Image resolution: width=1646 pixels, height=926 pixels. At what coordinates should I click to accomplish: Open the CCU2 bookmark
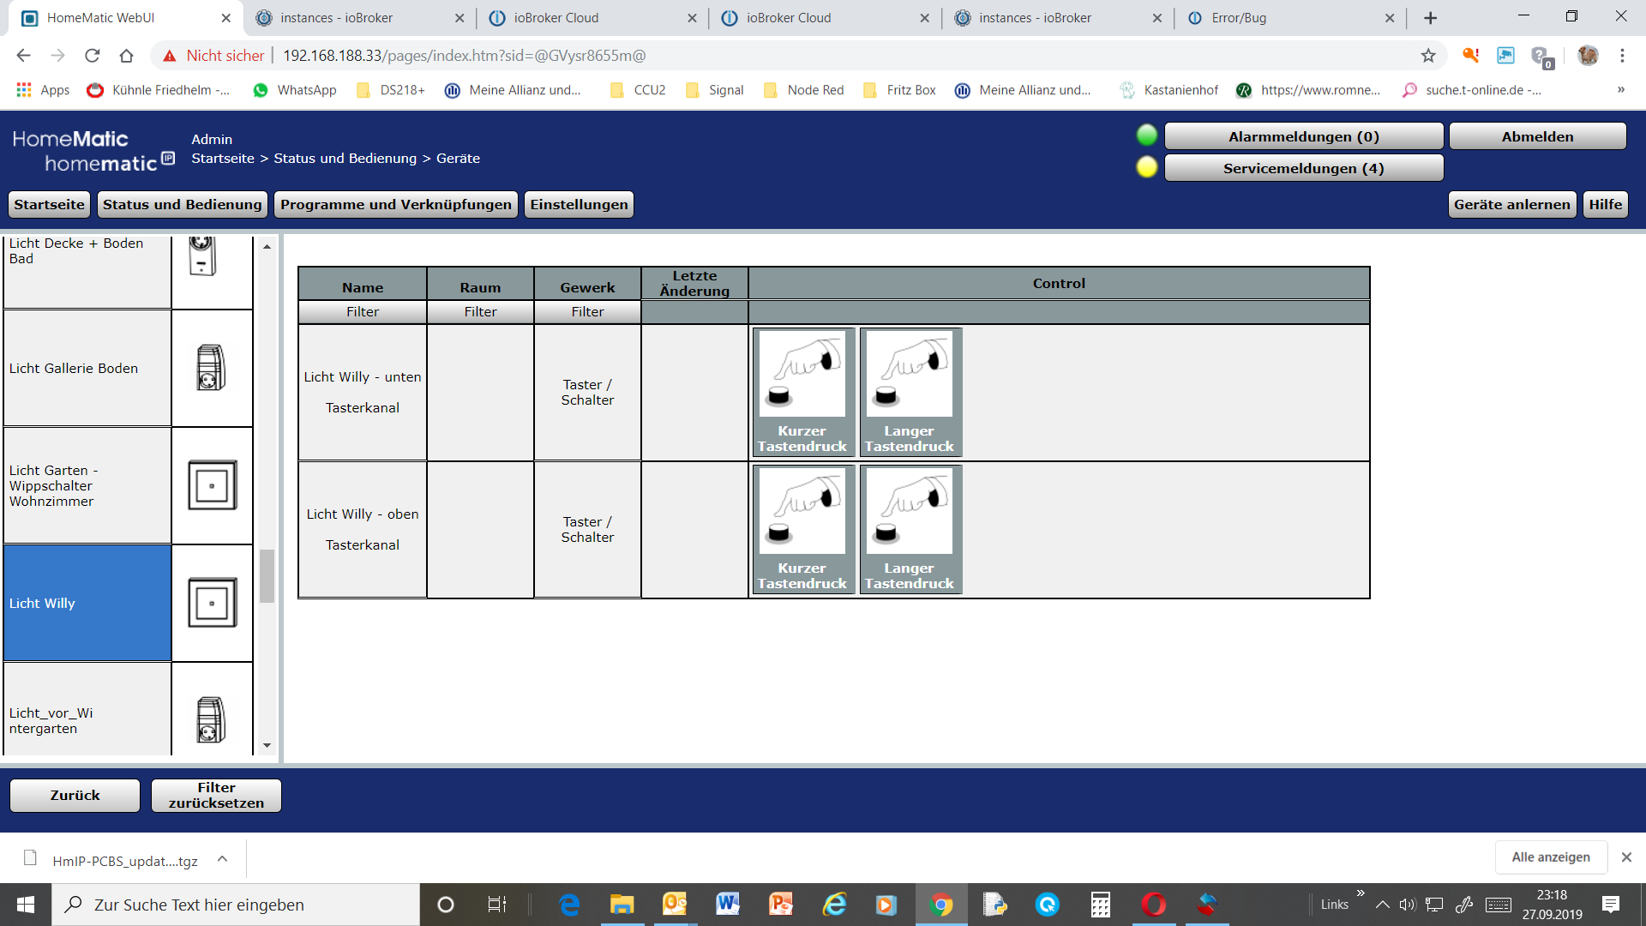pyautogui.click(x=639, y=90)
